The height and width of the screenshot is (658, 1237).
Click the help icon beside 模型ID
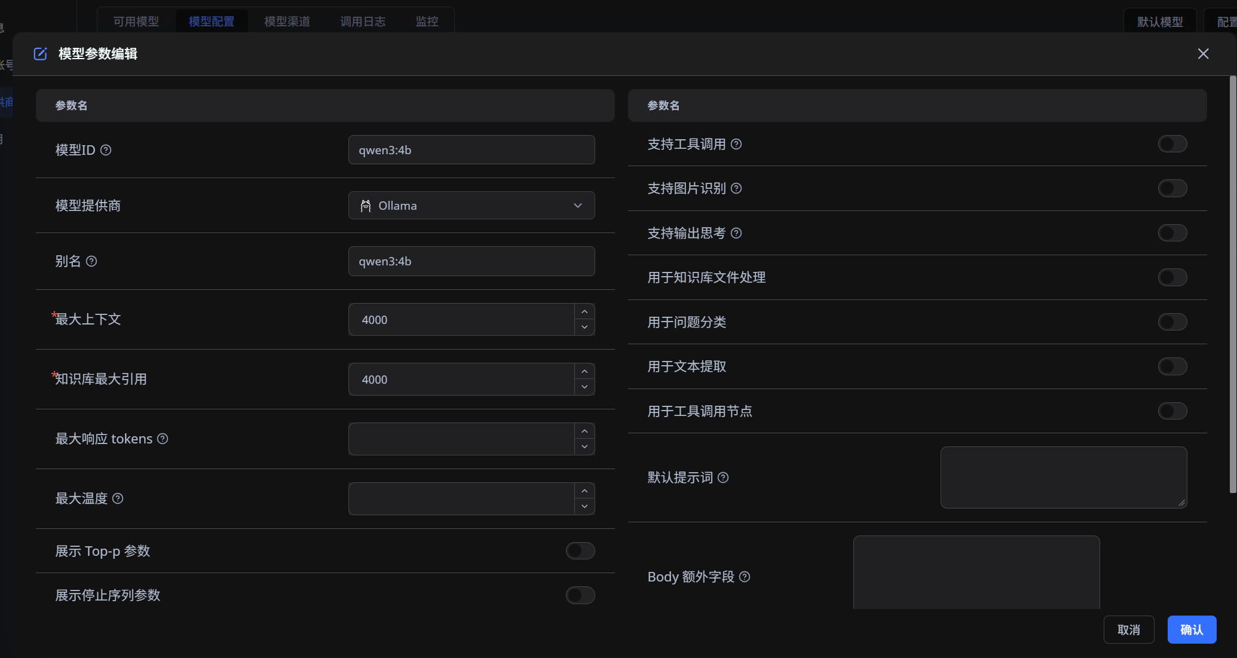click(x=106, y=150)
